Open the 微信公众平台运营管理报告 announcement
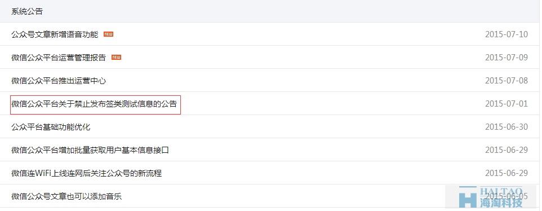Image resolution: width=542 pixels, height=211 pixels. pos(59,58)
